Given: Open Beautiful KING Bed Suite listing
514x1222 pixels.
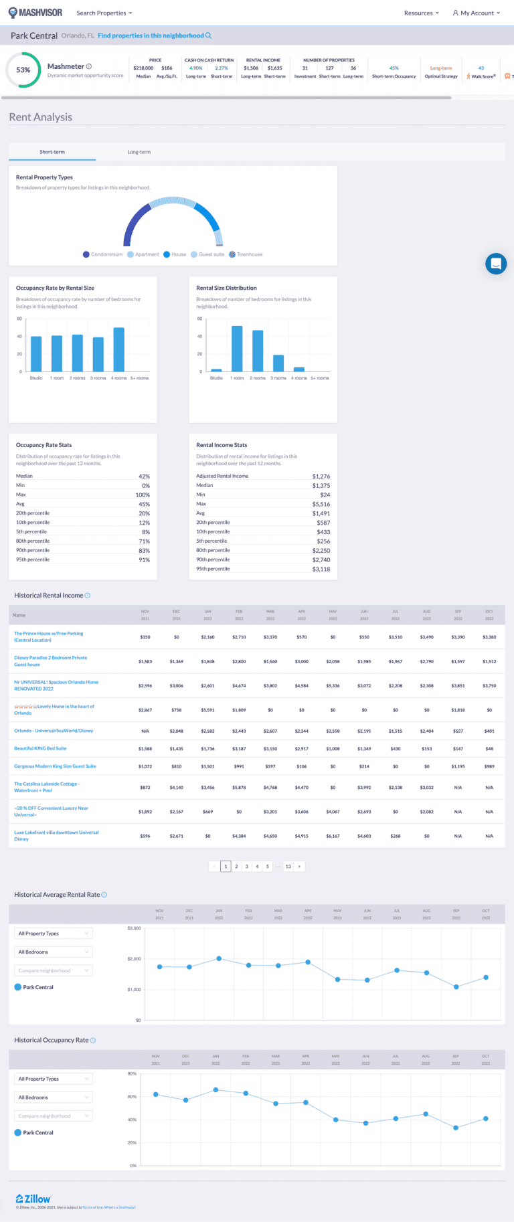Looking at the screenshot, I should pos(40,748).
